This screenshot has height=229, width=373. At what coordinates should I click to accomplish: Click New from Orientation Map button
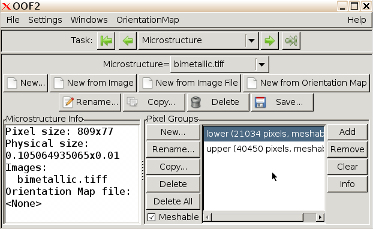point(306,83)
